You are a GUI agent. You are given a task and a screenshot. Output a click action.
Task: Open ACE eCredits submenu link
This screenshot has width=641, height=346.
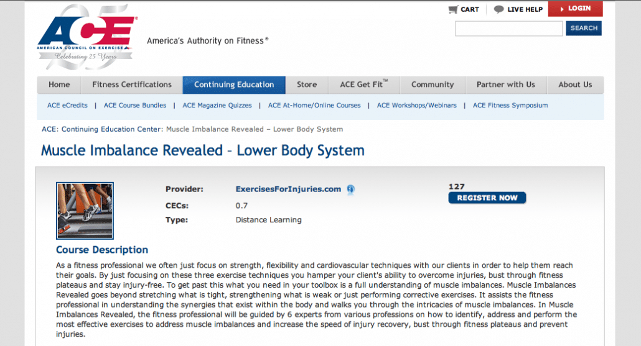point(67,105)
